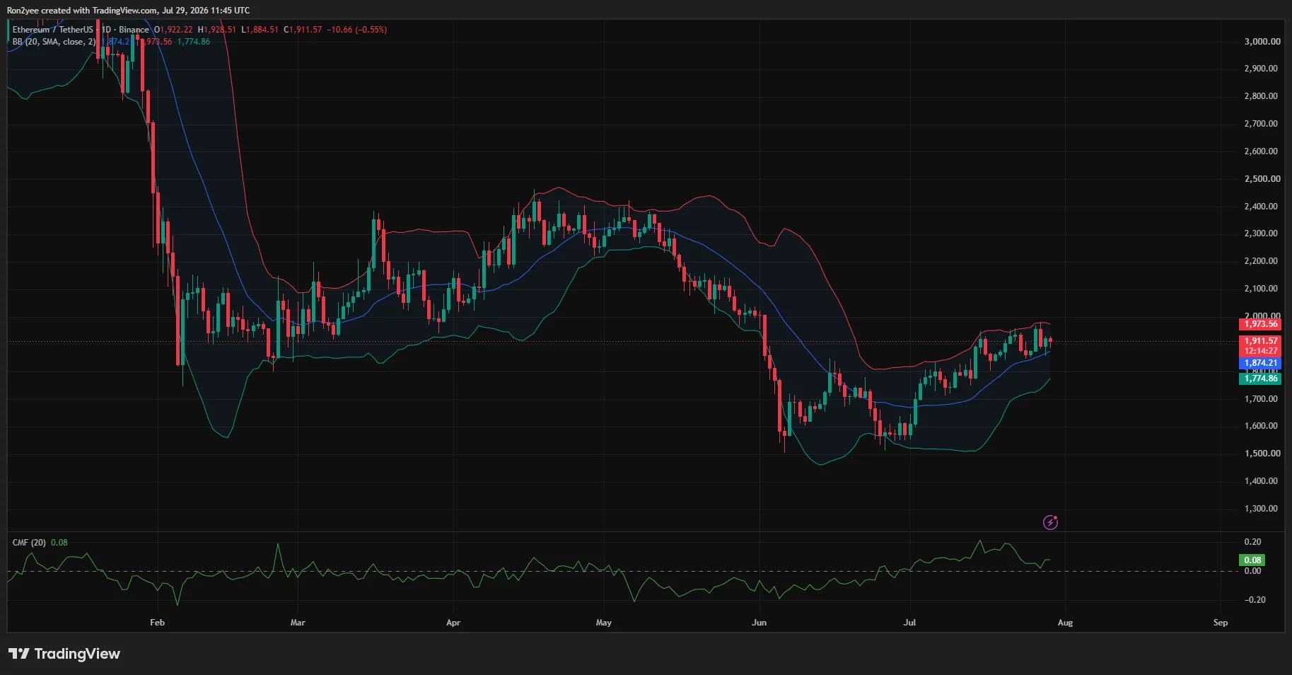Click the Aug label on the time axis
This screenshot has height=675, width=1292.
1065,623
